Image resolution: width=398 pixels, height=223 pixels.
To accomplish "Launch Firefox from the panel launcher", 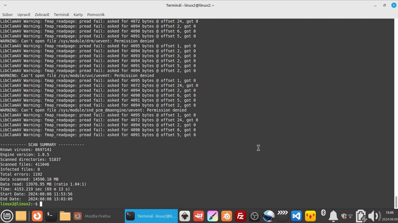I will click(x=37, y=216).
